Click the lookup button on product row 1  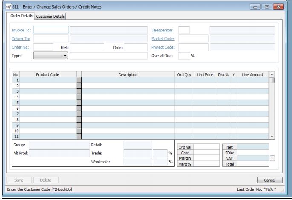click(x=78, y=80)
